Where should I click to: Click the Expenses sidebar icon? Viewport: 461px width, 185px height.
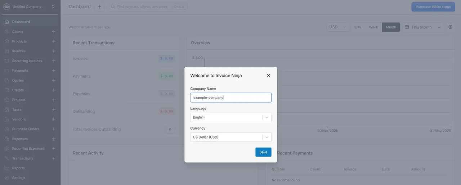click(x=6, y=139)
